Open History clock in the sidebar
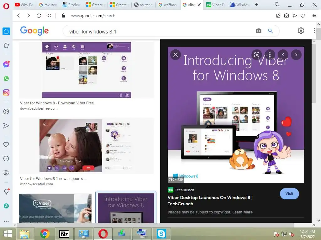 point(6,158)
